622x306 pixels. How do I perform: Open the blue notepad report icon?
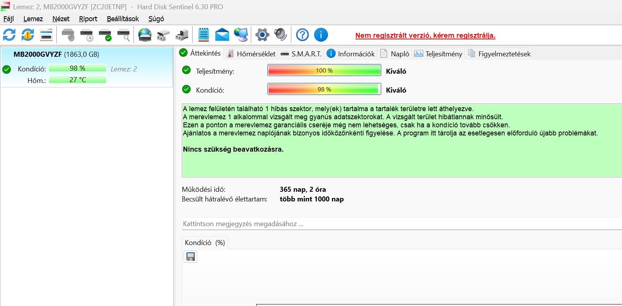203,35
